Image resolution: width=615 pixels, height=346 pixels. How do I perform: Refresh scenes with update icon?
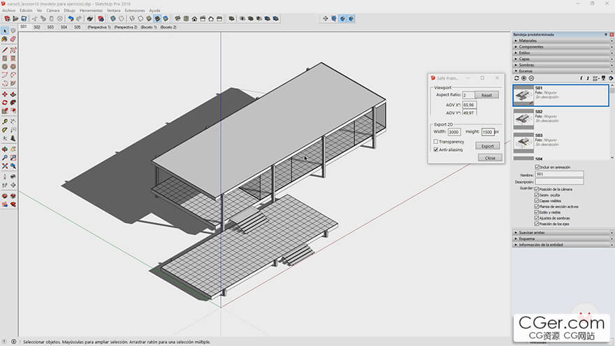pyautogui.click(x=516, y=78)
